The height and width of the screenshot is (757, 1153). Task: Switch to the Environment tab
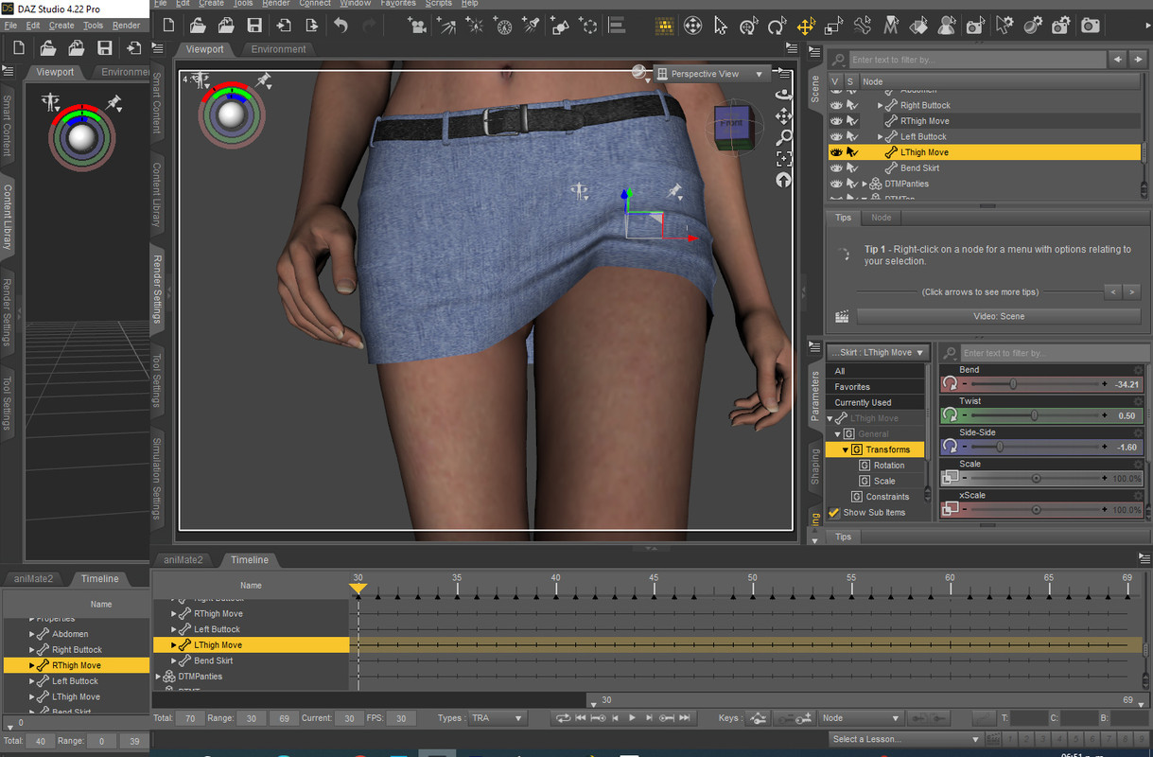coord(278,49)
